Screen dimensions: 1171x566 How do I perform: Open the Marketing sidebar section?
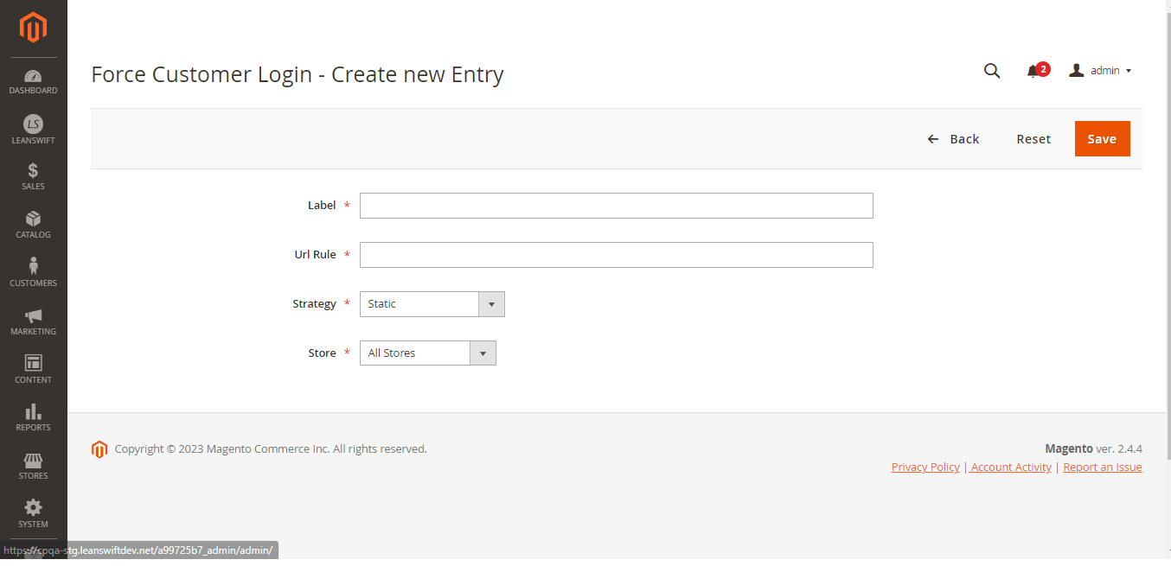(x=33, y=321)
